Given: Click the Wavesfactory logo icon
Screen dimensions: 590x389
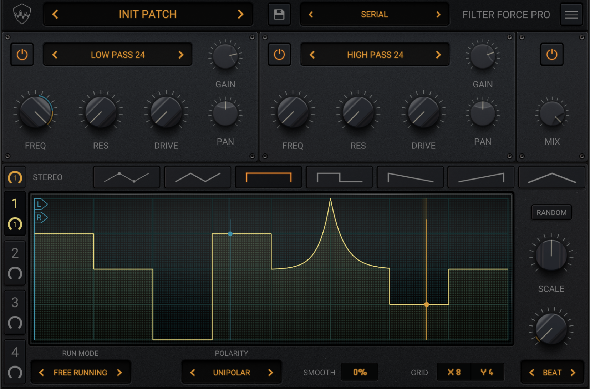Looking at the screenshot, I should tap(22, 14).
